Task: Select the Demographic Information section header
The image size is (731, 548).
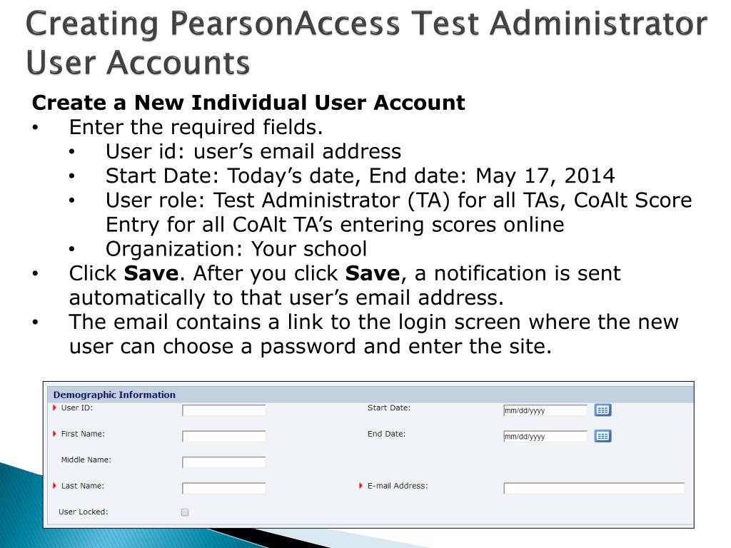Action: click(114, 395)
